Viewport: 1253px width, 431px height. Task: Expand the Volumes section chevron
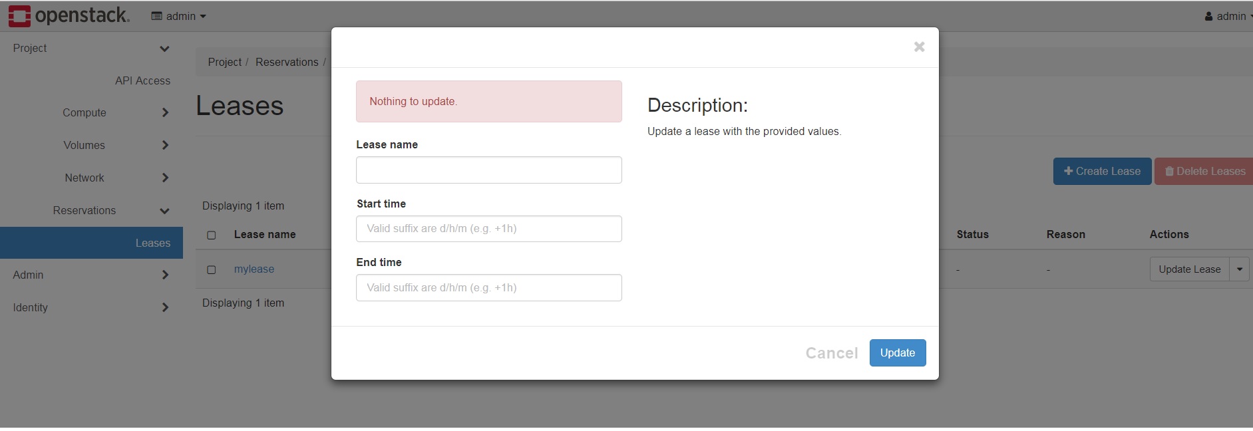point(165,145)
